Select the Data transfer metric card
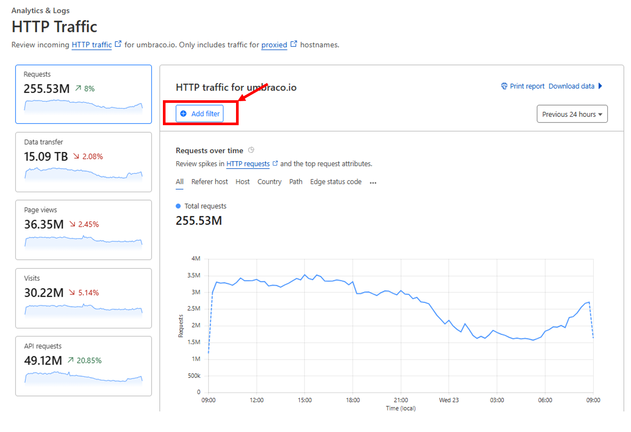The height and width of the screenshot is (432, 631). click(x=83, y=162)
